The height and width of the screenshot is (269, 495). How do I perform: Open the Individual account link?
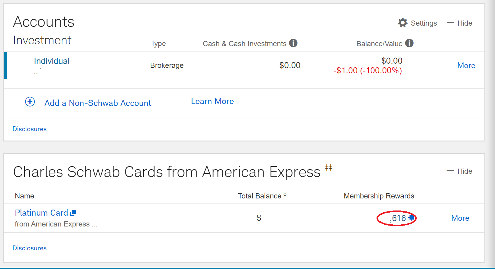pos(52,61)
